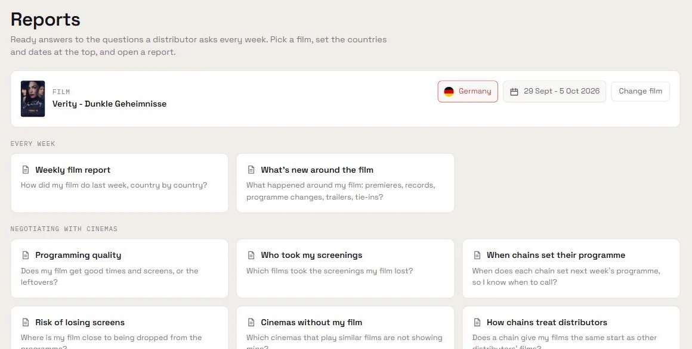Click the calendar icon in the date selector
The height and width of the screenshot is (349, 692).
(x=514, y=92)
